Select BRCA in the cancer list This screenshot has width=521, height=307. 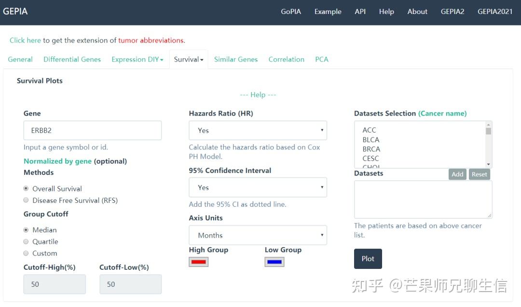point(371,149)
